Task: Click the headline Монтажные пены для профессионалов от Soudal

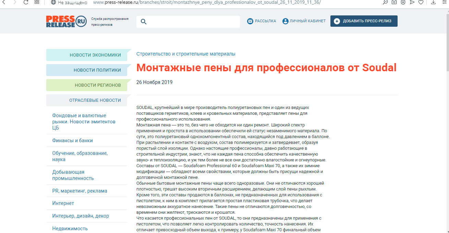Action: click(x=266, y=68)
